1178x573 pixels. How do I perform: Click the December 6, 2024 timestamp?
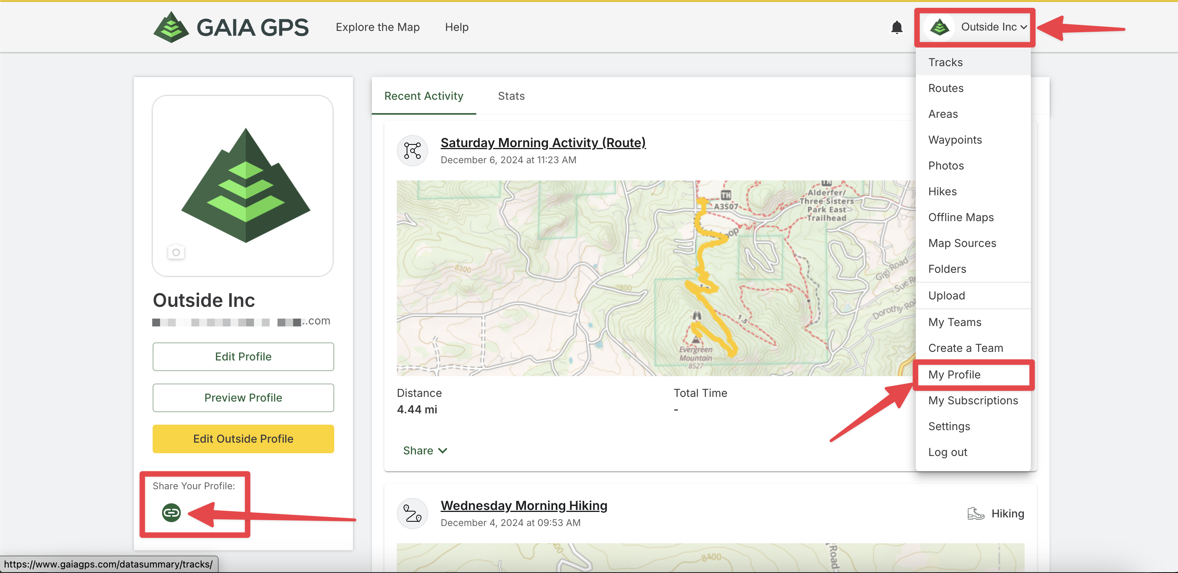[508, 160]
